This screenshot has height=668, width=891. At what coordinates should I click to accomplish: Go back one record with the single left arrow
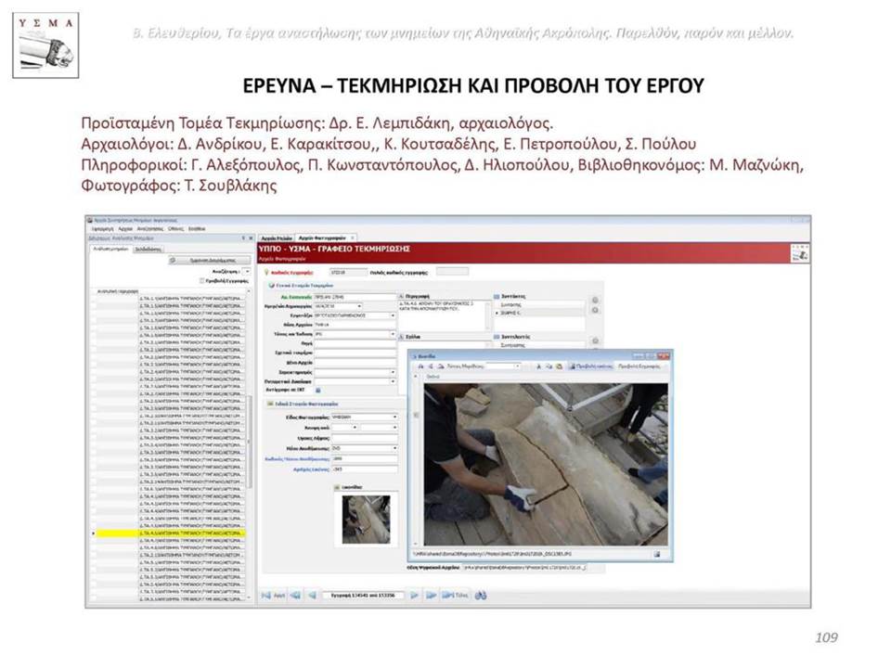point(312,596)
